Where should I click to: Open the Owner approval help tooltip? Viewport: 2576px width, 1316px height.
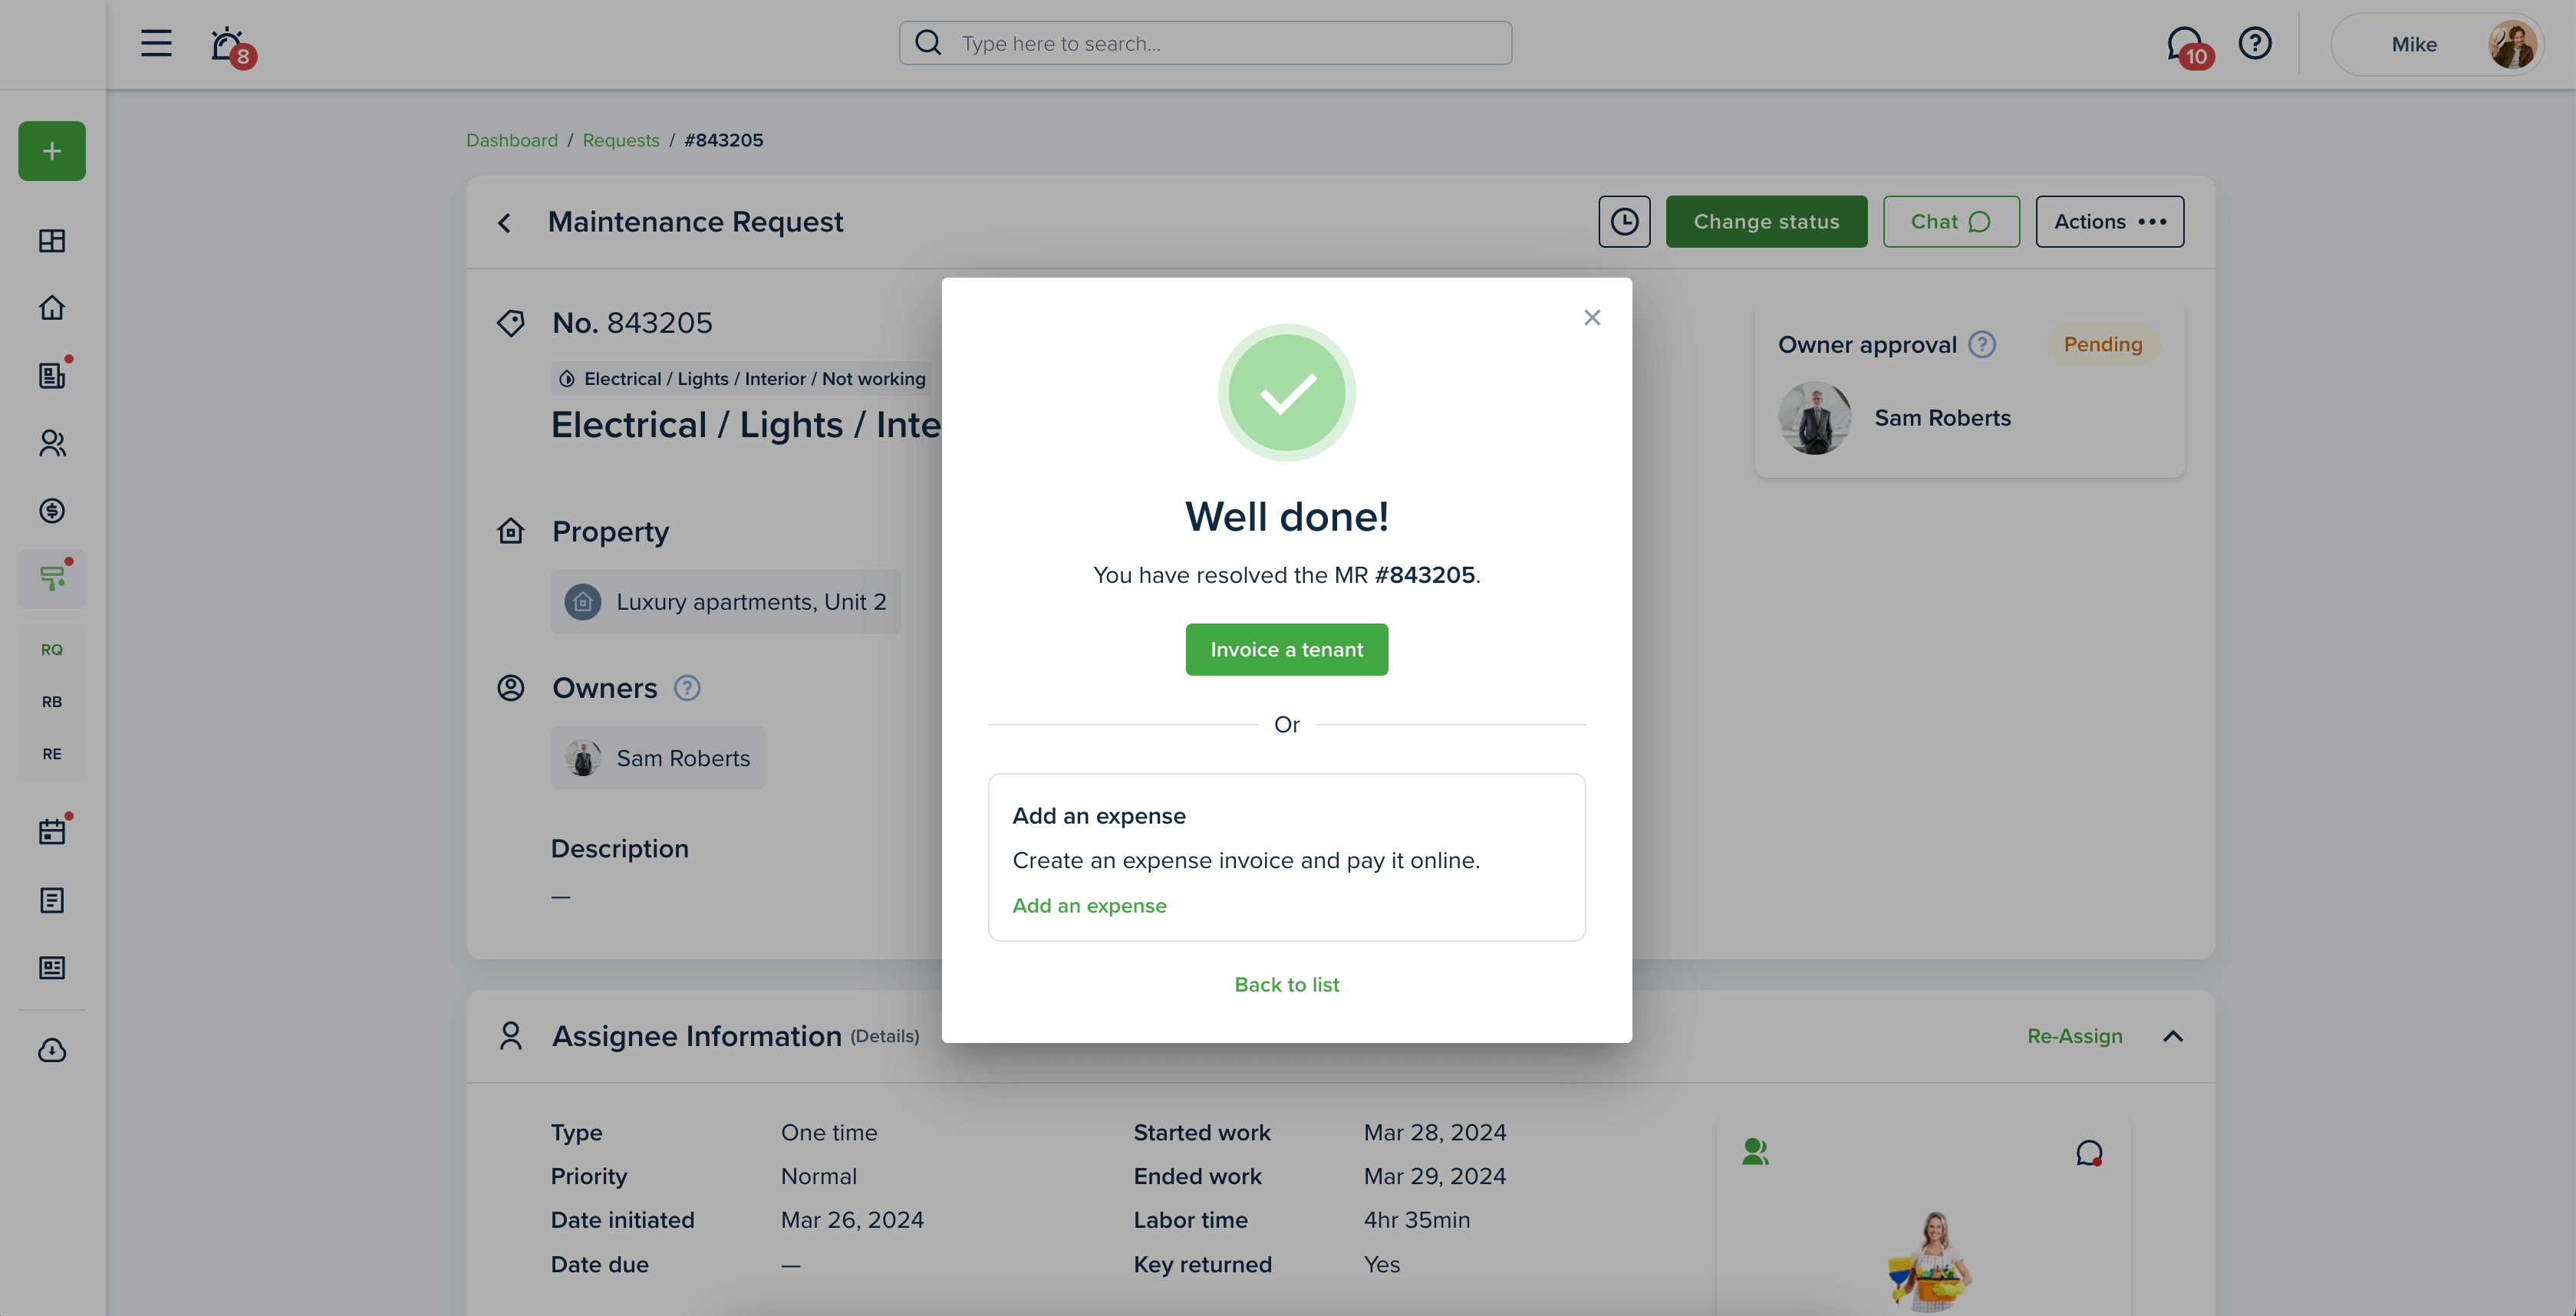(1982, 344)
